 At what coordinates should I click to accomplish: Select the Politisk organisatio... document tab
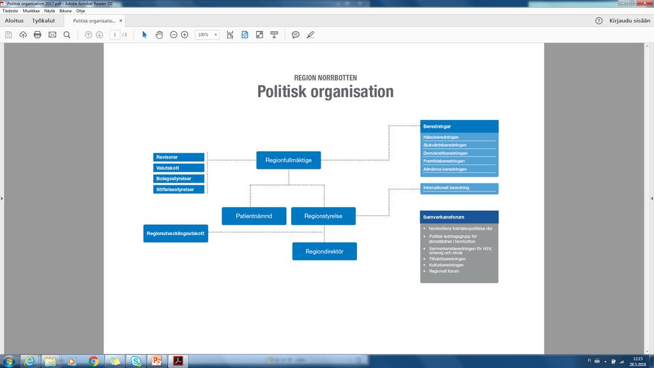click(95, 21)
